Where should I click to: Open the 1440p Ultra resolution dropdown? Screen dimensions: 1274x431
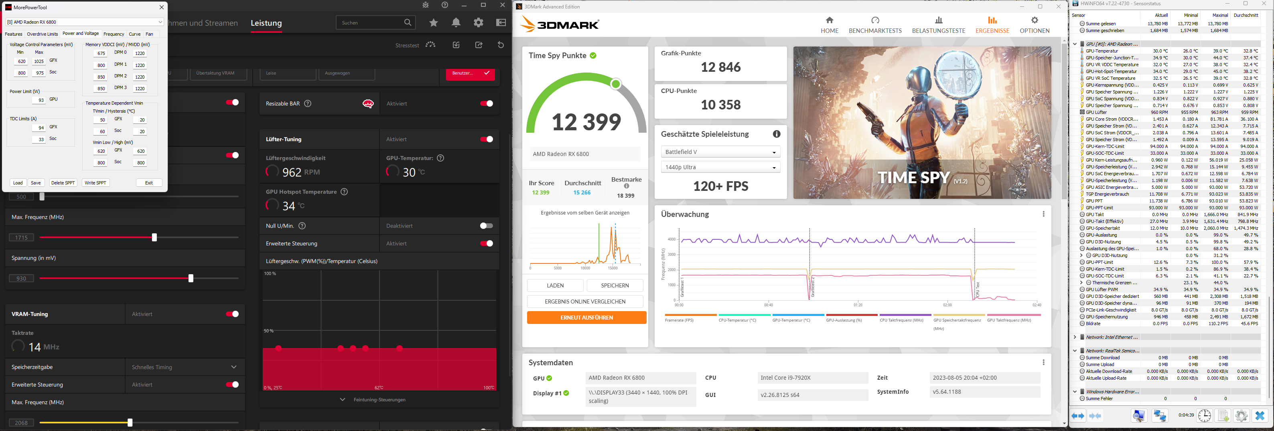[720, 167]
